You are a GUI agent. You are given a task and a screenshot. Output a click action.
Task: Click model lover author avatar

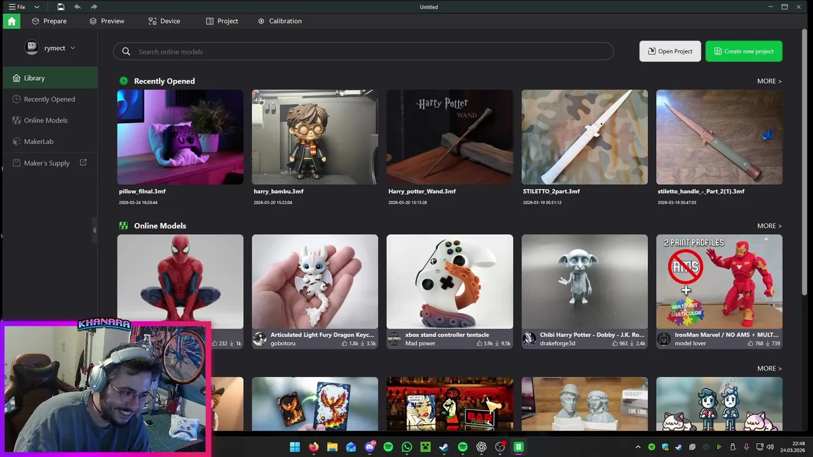pos(664,339)
